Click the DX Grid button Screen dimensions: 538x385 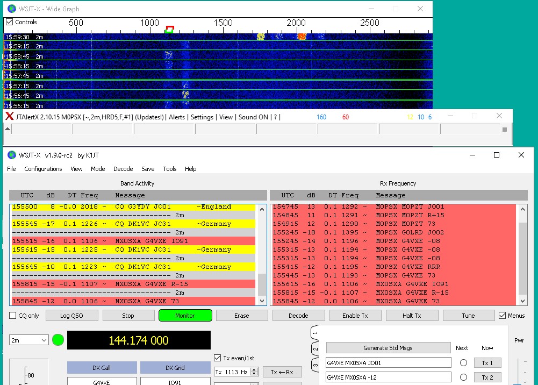175,367
